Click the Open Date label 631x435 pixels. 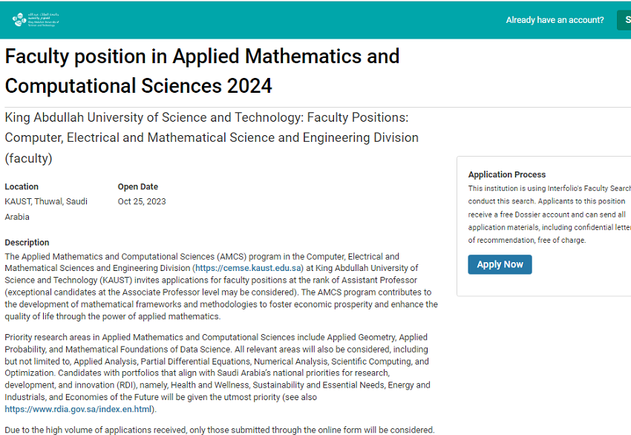click(137, 186)
